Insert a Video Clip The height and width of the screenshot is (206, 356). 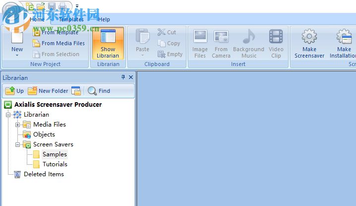[x=276, y=43]
